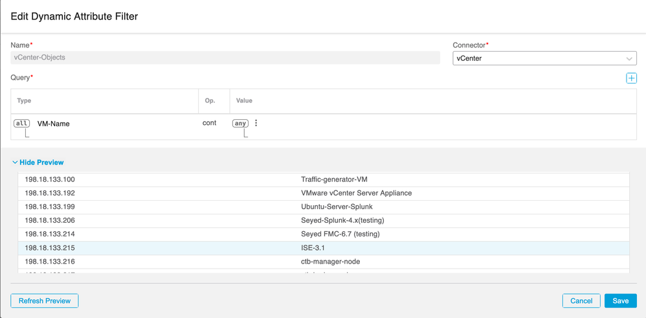The width and height of the screenshot is (646, 318).
Task: Click the Value column header
Action: pyautogui.click(x=244, y=100)
